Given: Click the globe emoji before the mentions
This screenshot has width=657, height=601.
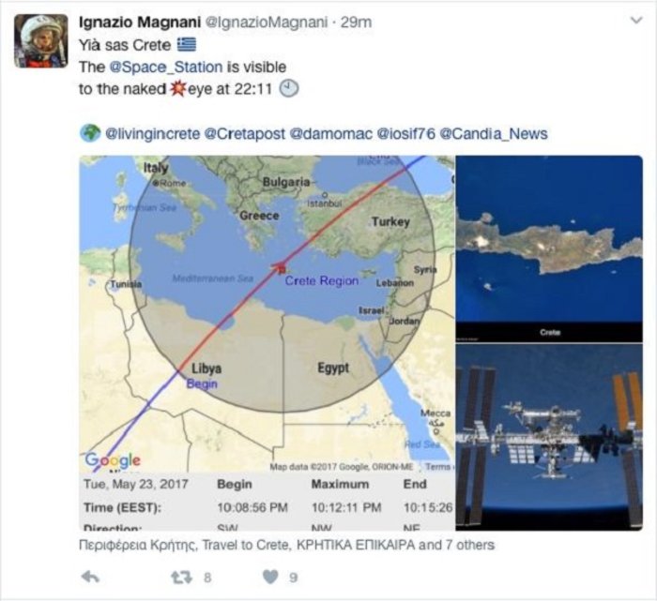Looking at the screenshot, I should [90, 133].
